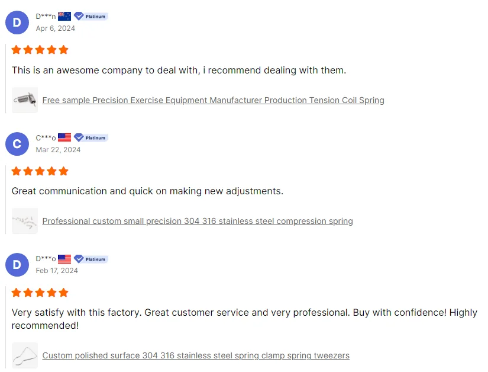Open the Tension Coil Spring product link

coord(213,100)
